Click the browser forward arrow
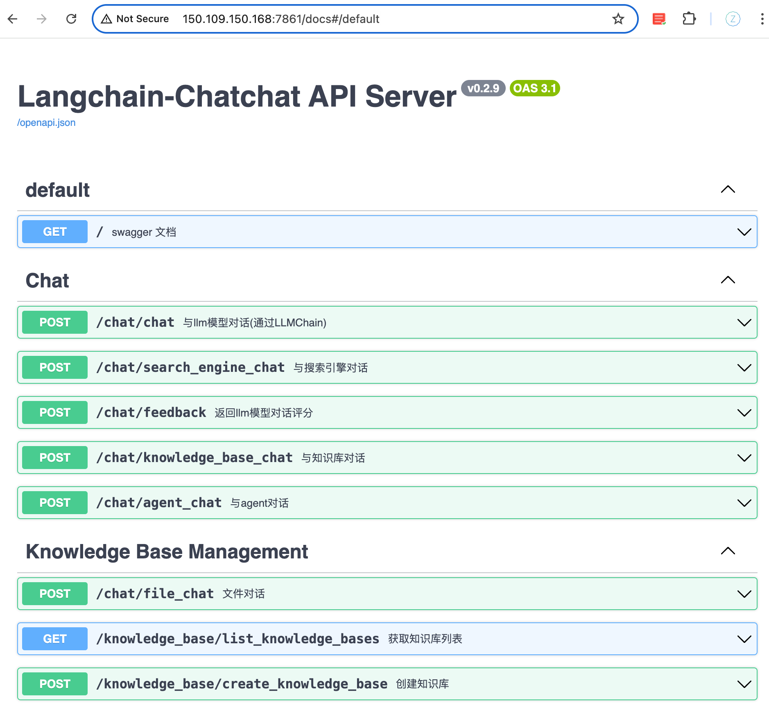 [x=42, y=19]
